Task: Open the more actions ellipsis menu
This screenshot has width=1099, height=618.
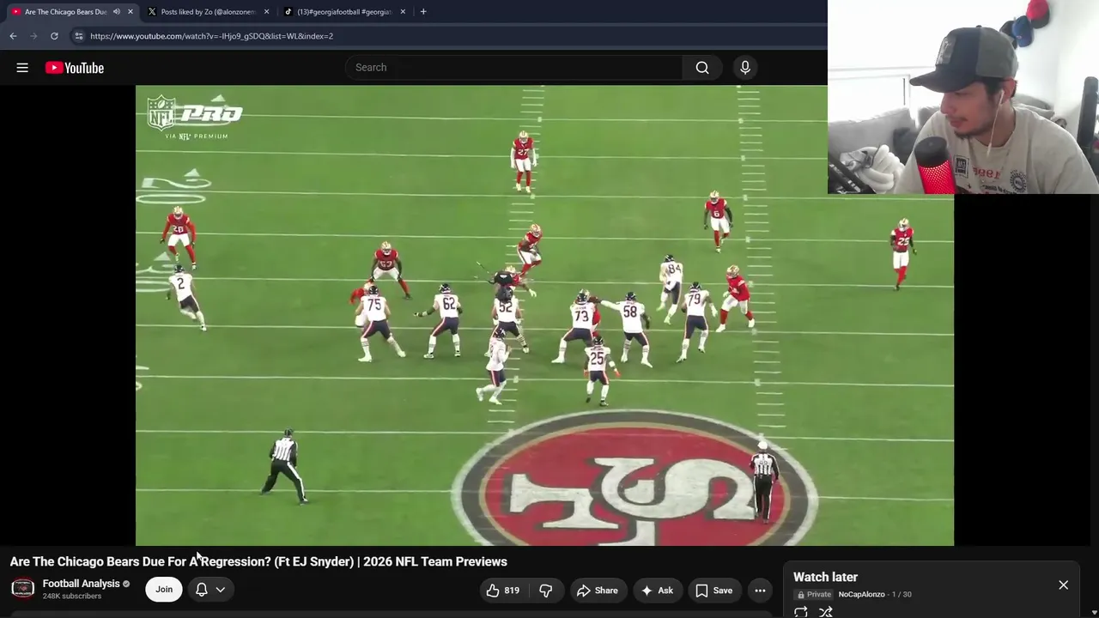Action: pos(760,591)
